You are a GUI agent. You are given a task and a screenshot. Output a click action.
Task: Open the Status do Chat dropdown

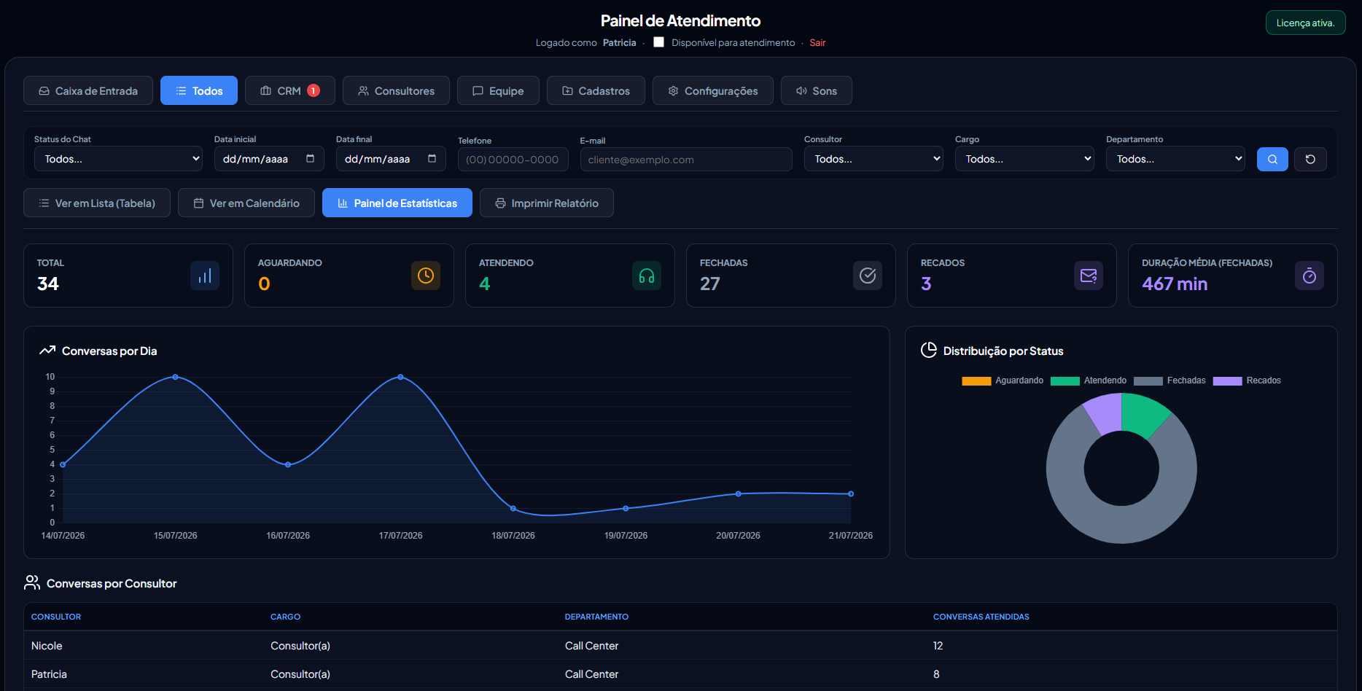click(x=118, y=159)
